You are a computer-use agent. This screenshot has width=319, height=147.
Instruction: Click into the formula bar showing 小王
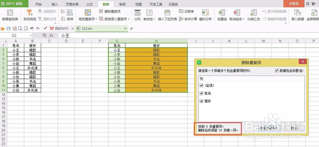pyautogui.click(x=189, y=36)
